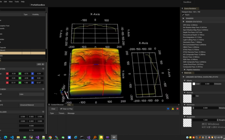Open the Tools menu
The width and height of the screenshot is (225, 140).
17,2
